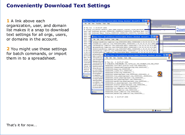Image resolution: width=185 pixels, height=135 pixels.
Task: Close the orgs download window
Action: pyautogui.click(x=148, y=21)
